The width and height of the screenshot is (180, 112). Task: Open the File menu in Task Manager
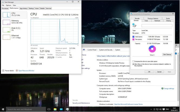point(3,5)
